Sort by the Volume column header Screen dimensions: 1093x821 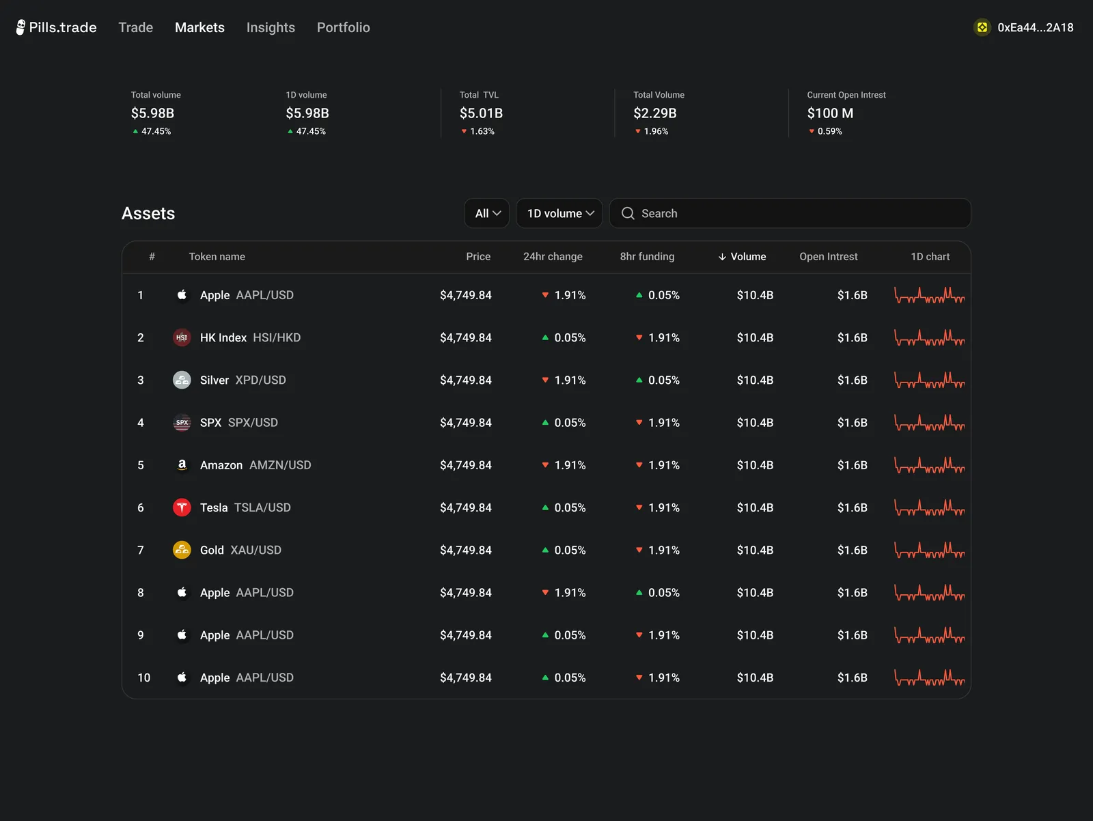point(742,257)
